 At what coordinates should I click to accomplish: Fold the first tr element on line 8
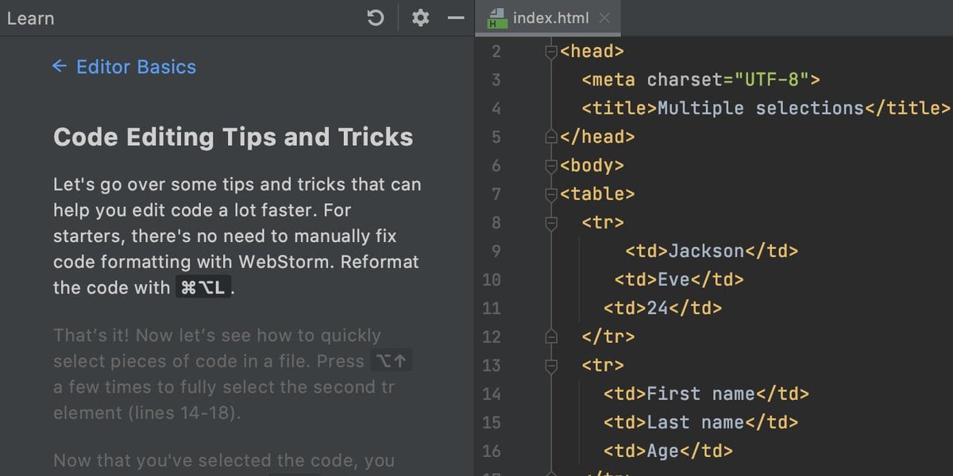551,223
